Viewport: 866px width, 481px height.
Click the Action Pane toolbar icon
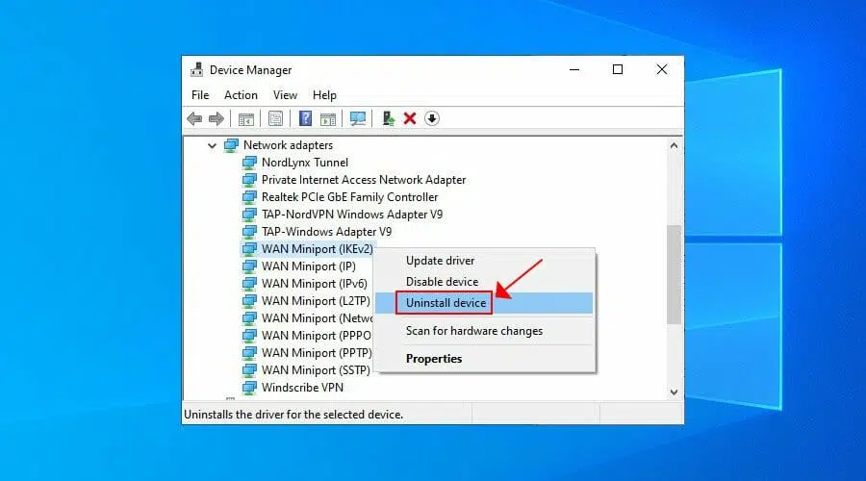[x=328, y=118]
